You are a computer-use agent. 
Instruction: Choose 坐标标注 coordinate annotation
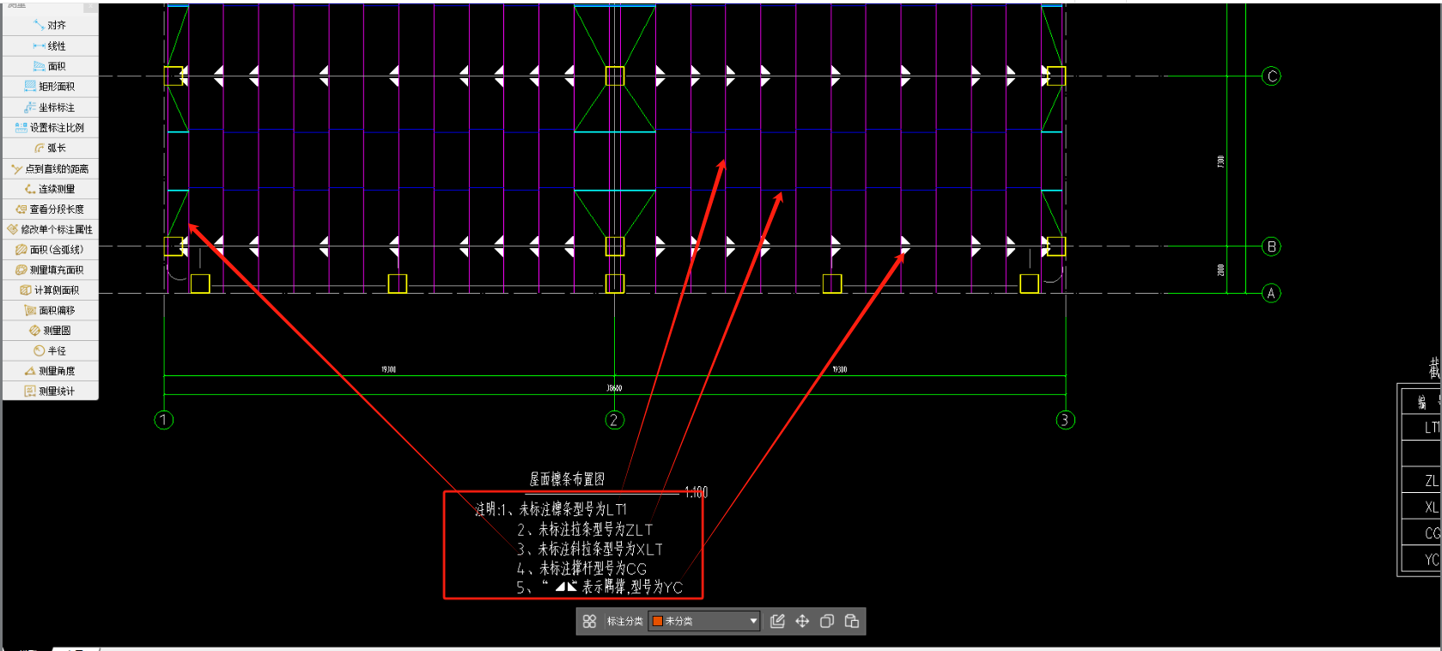point(50,107)
